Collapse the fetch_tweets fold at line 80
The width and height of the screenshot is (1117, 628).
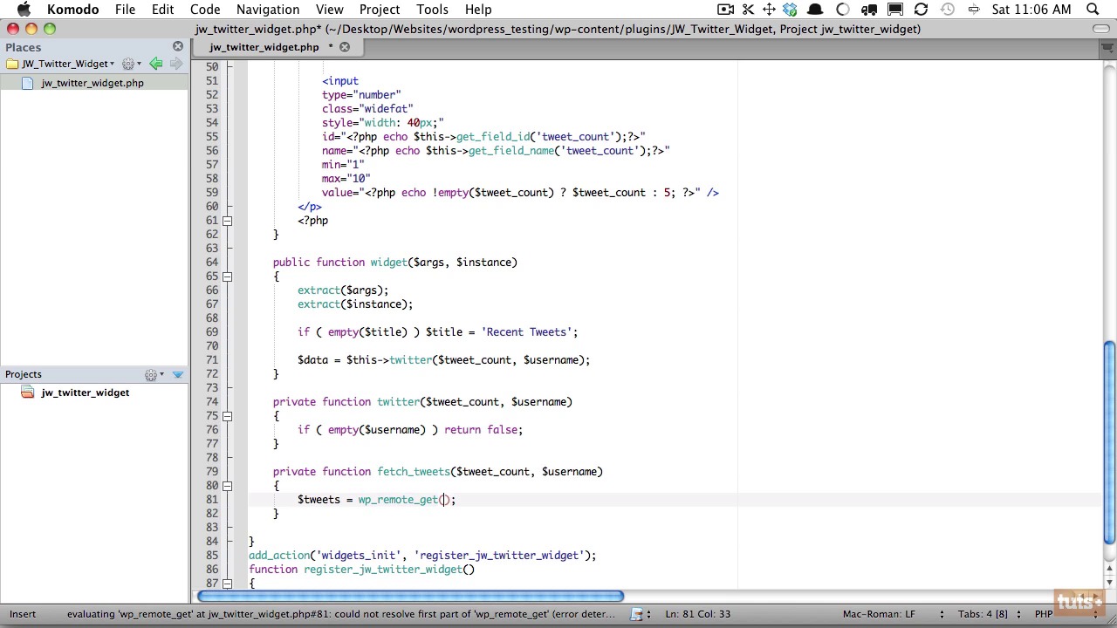227,486
